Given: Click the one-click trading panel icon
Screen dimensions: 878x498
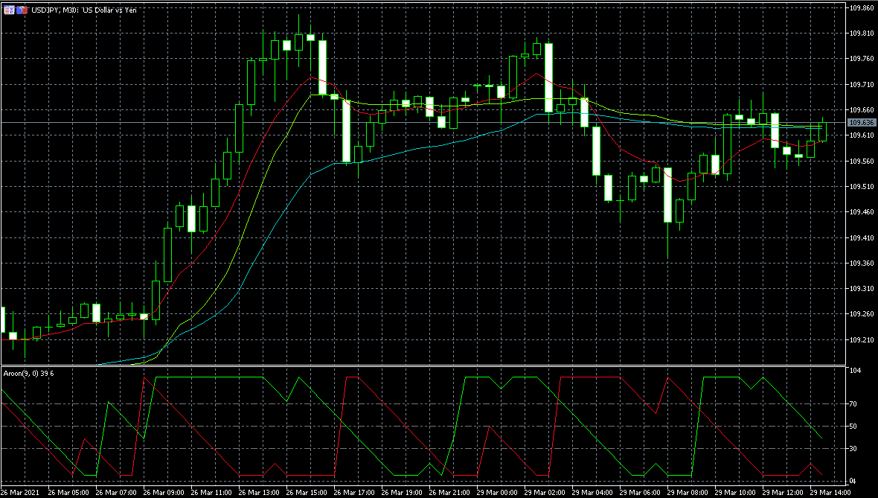Looking at the screenshot, I should click(x=10, y=10).
